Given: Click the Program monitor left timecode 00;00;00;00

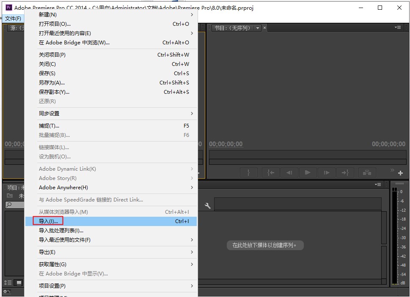Looking at the screenshot, I should click(x=226, y=144).
